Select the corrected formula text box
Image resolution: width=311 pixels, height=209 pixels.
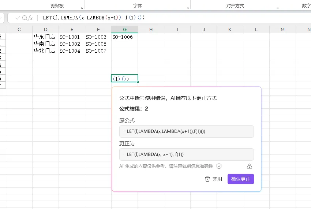(187, 154)
